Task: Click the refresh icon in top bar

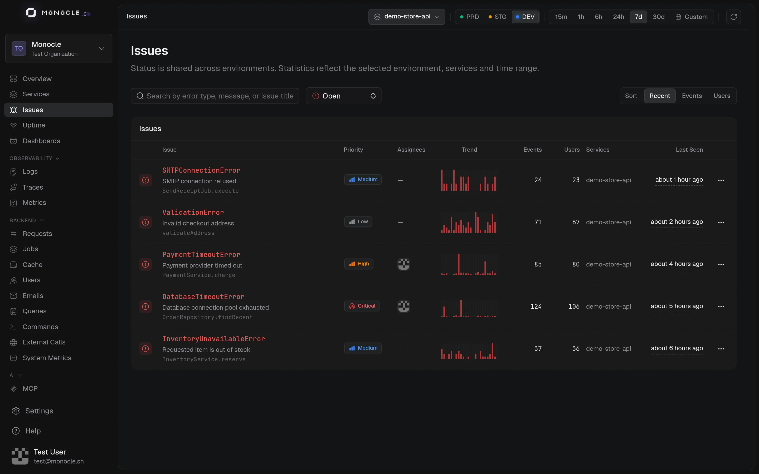Action: (x=733, y=17)
